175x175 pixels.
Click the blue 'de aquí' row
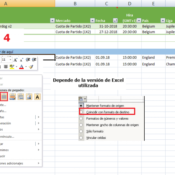click(87, 52)
